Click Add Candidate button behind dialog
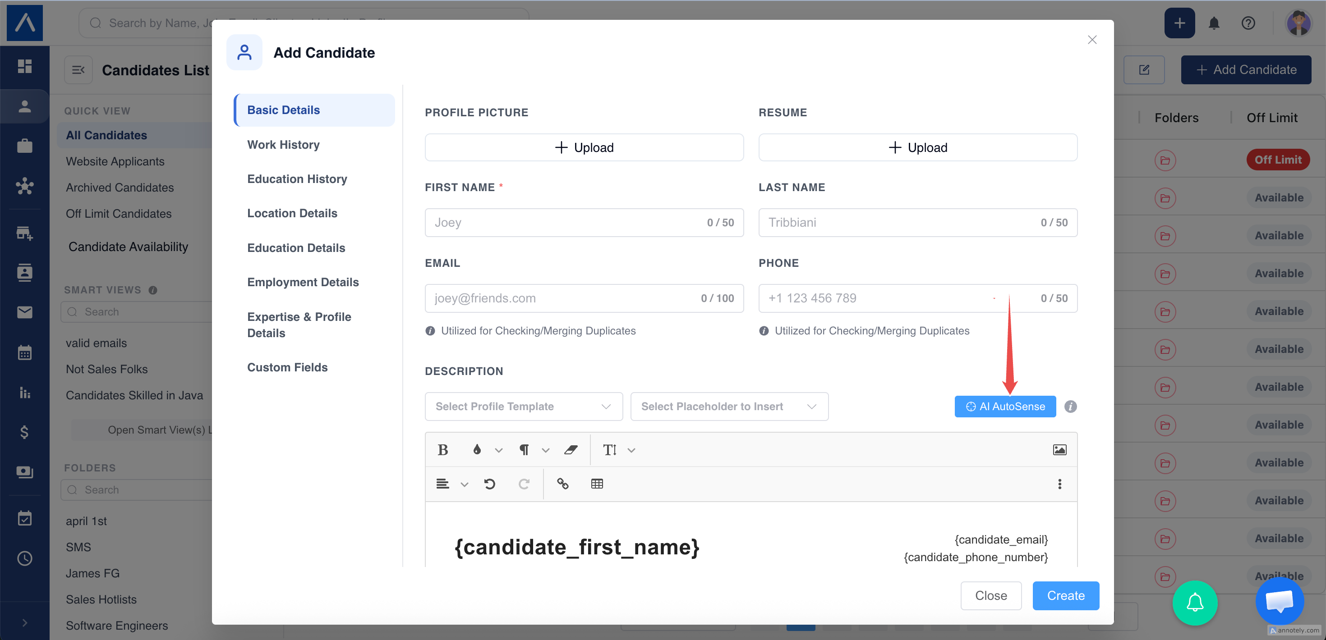This screenshot has width=1326, height=640. coord(1246,70)
